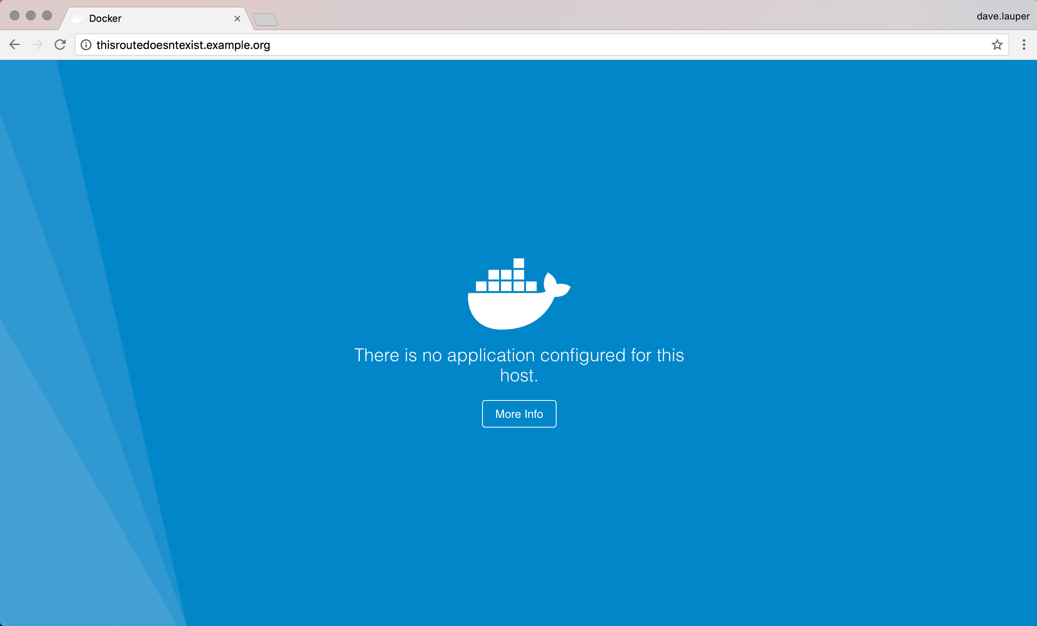Open the dave.lauper profile switcher
This screenshot has height=626, width=1037.
click(1003, 16)
